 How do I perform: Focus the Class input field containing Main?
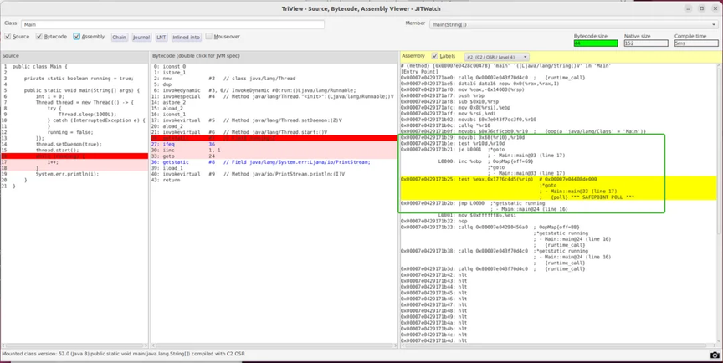(x=173, y=24)
